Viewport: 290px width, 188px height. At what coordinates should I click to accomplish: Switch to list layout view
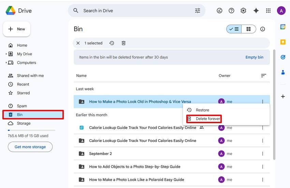234,29
